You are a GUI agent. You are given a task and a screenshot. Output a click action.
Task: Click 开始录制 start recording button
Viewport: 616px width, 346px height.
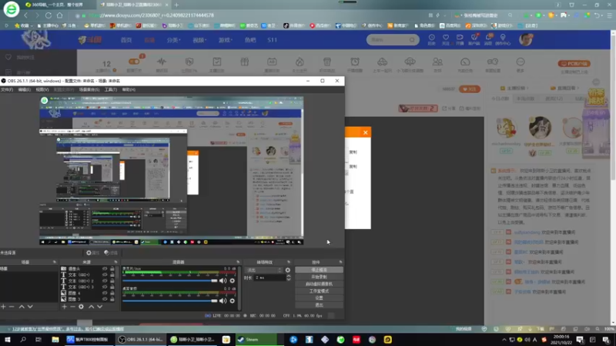click(x=319, y=277)
